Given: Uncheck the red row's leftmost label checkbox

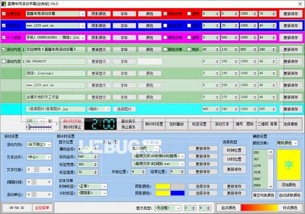Looking at the screenshot, I should point(4,14).
